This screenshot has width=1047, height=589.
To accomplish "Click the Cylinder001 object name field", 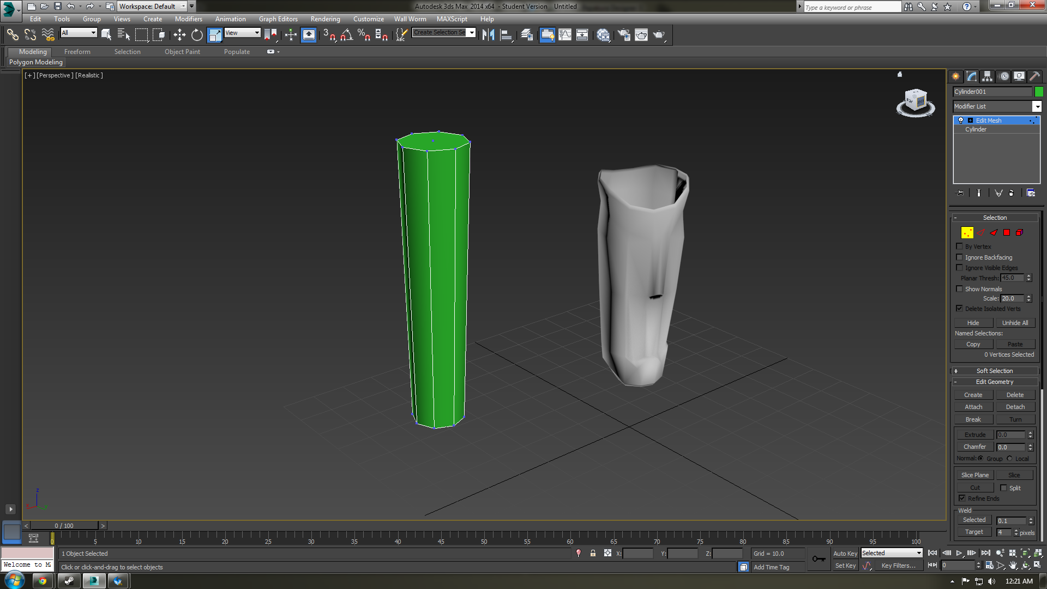I will click(x=992, y=92).
